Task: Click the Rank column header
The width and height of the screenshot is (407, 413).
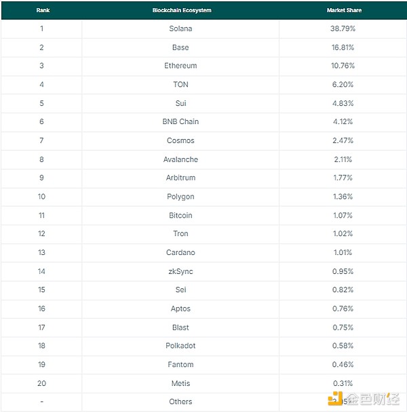Action: click(42, 11)
